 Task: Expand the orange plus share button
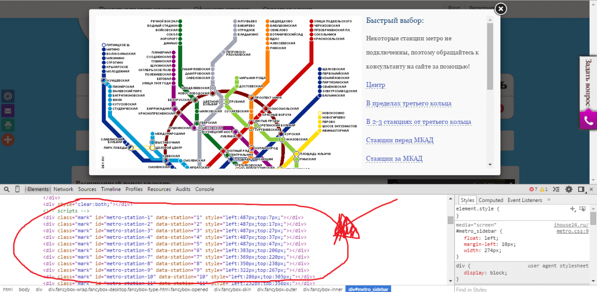click(x=8, y=139)
